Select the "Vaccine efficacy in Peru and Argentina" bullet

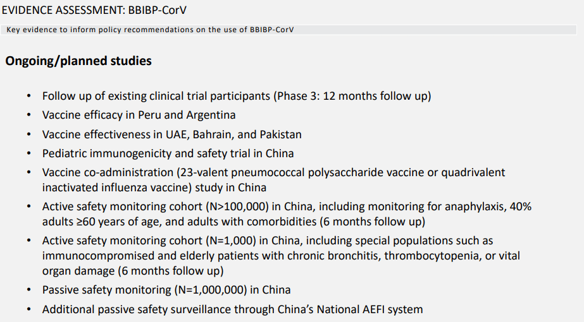[x=139, y=116]
